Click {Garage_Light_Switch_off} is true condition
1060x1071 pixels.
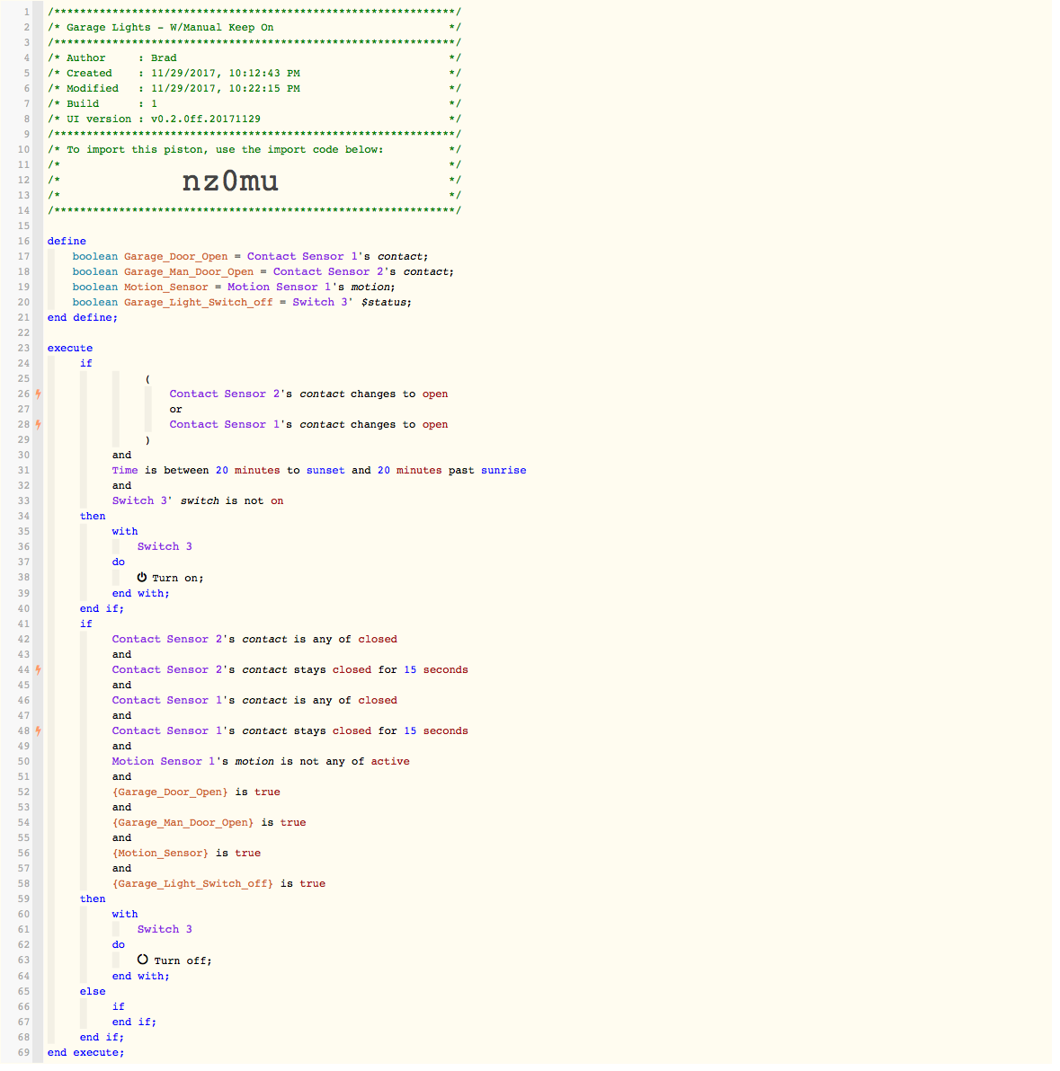point(218,884)
